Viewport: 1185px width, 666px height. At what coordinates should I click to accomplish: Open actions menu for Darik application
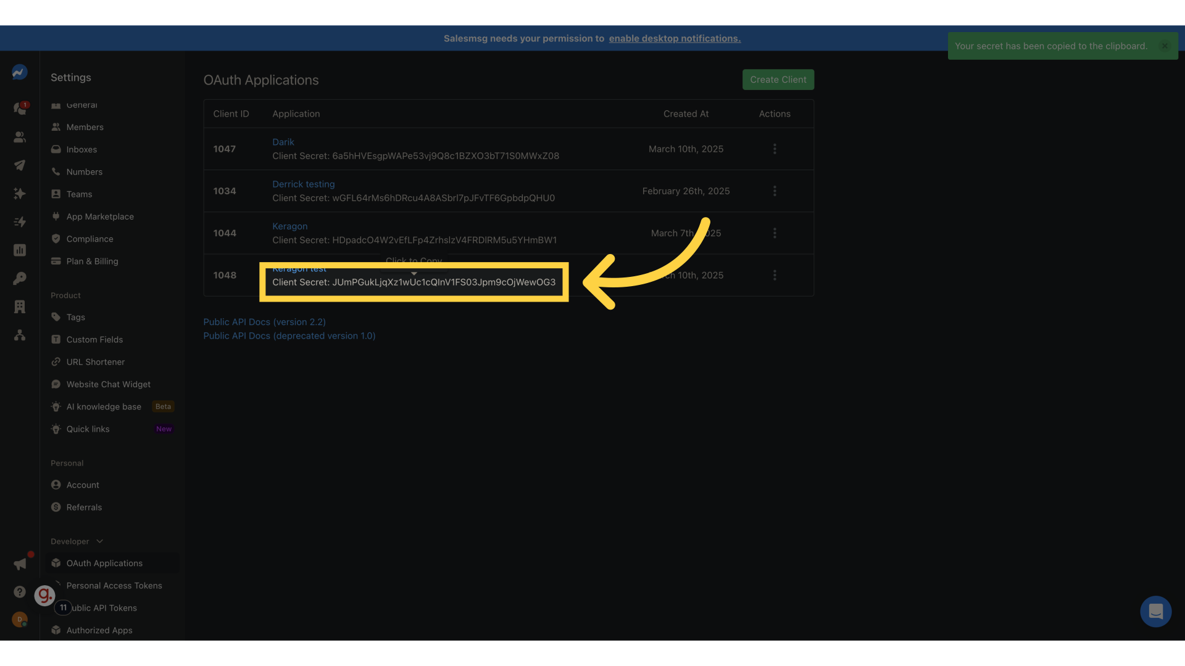coord(775,149)
